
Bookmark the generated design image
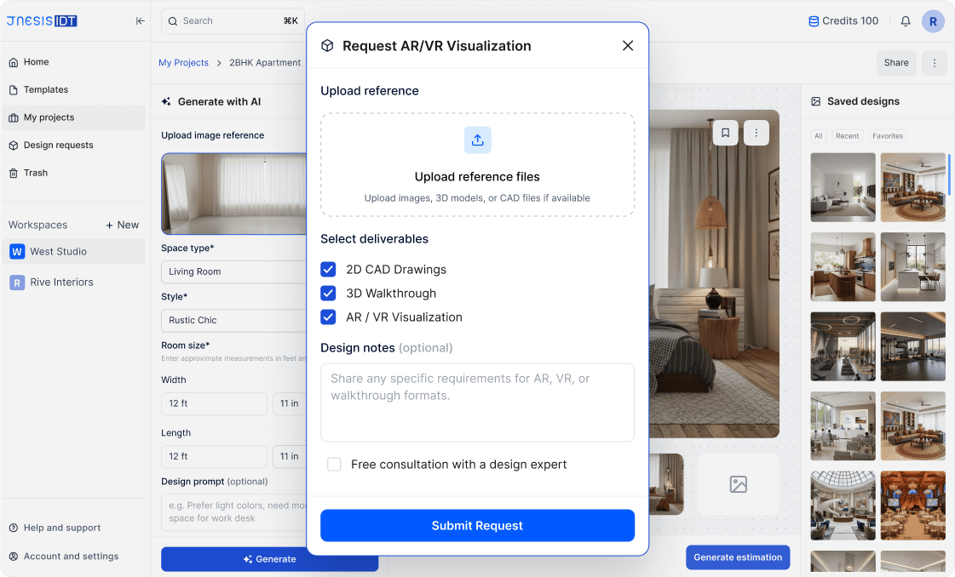pos(725,133)
